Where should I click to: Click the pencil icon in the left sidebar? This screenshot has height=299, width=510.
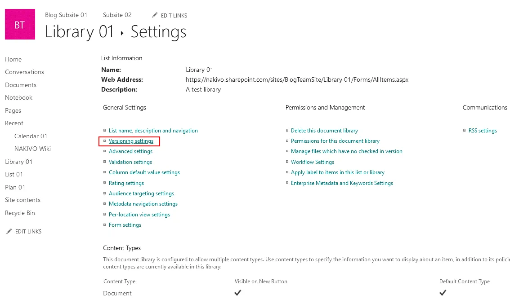[9, 232]
